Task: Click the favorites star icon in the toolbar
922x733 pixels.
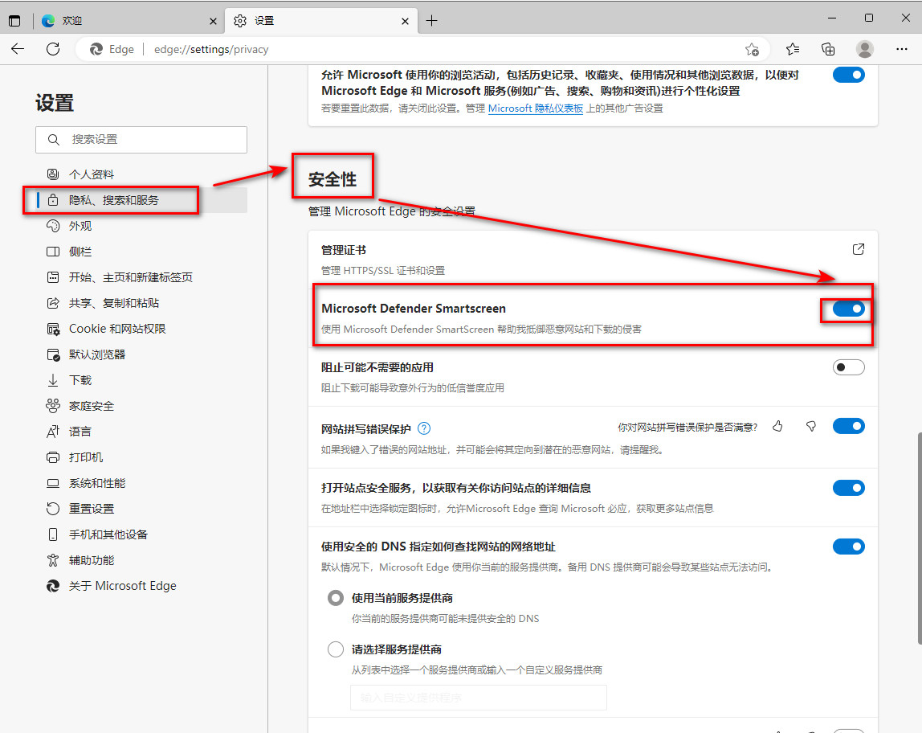Action: pos(793,49)
